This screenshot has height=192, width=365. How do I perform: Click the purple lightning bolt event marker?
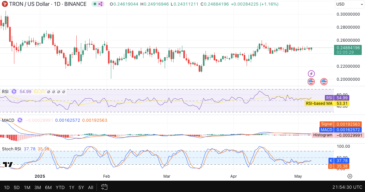tap(311, 74)
